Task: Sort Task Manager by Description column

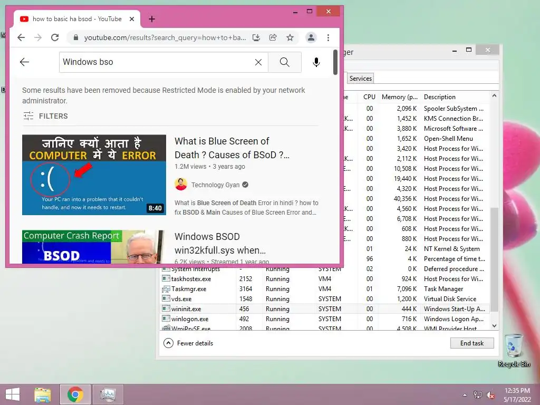Action: 439,97
